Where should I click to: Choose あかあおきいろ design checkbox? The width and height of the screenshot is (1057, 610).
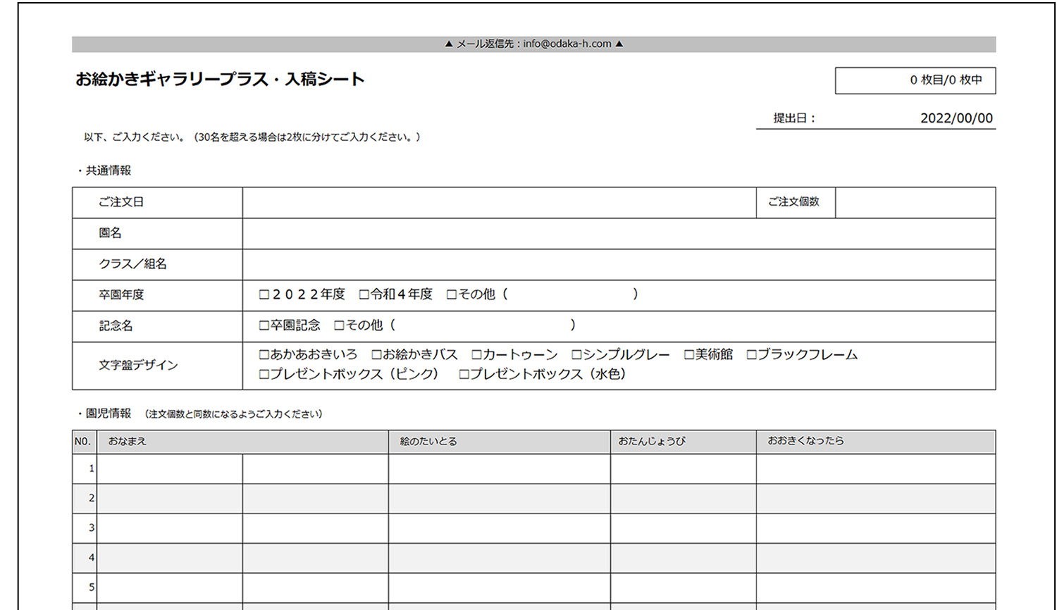pyautogui.click(x=264, y=355)
